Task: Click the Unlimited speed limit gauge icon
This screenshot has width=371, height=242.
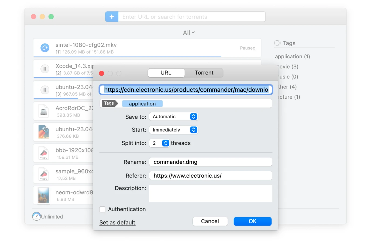Action: pos(36,216)
